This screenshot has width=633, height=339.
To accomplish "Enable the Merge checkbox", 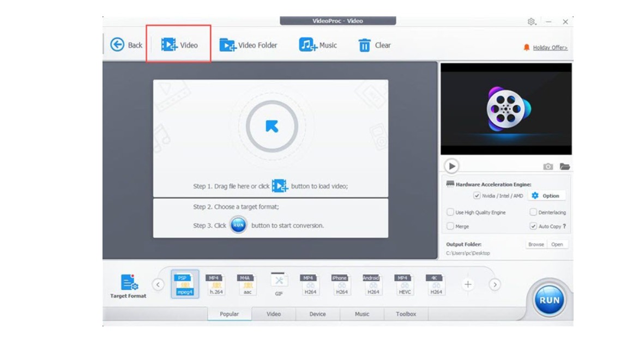I will point(450,226).
